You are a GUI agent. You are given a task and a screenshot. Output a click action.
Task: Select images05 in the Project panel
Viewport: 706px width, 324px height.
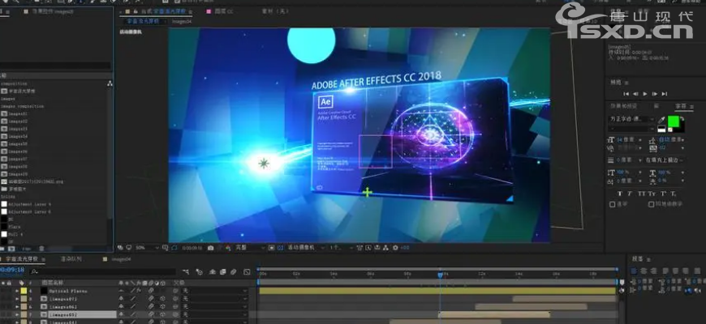tap(18, 144)
